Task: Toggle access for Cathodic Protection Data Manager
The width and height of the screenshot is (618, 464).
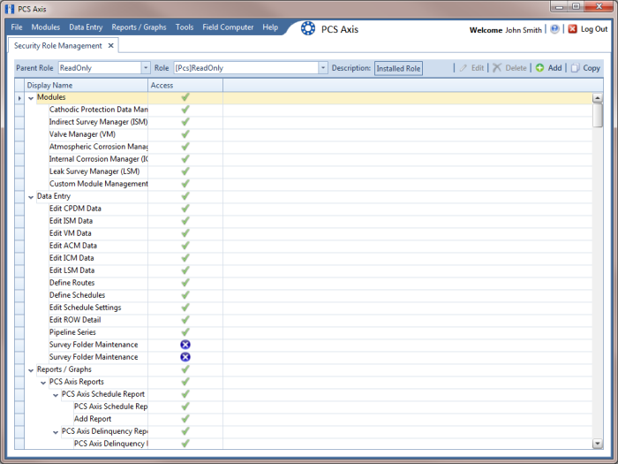Action: 185,110
